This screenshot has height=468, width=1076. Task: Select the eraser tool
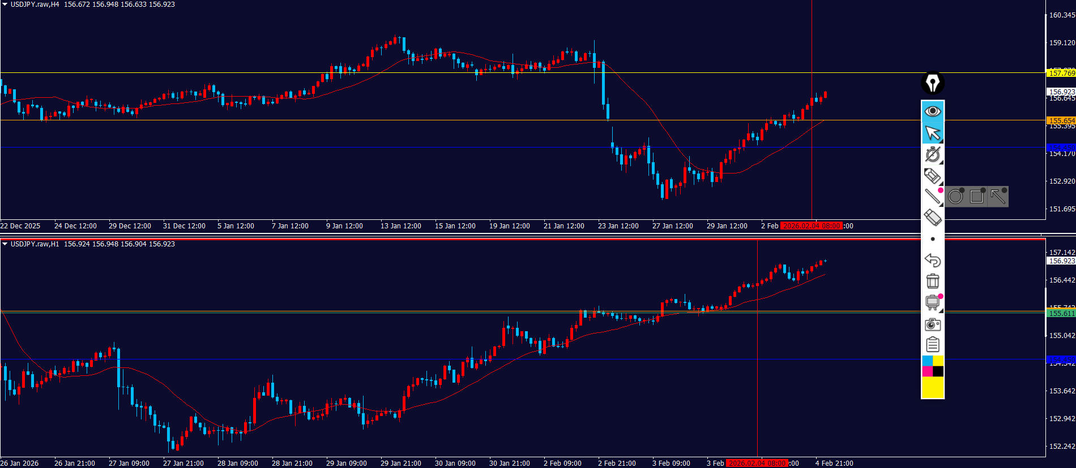[932, 218]
